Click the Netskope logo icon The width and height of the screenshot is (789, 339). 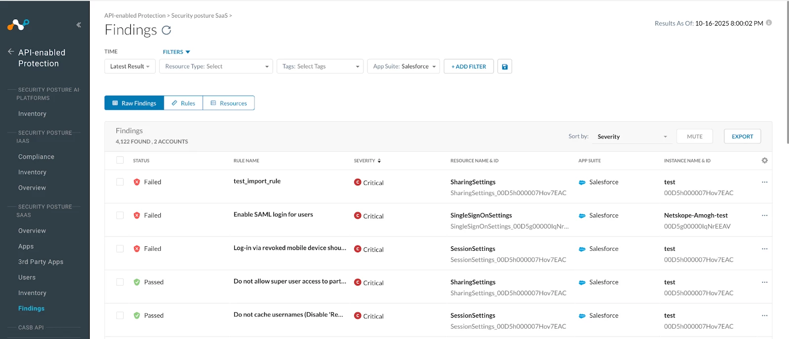(18, 25)
